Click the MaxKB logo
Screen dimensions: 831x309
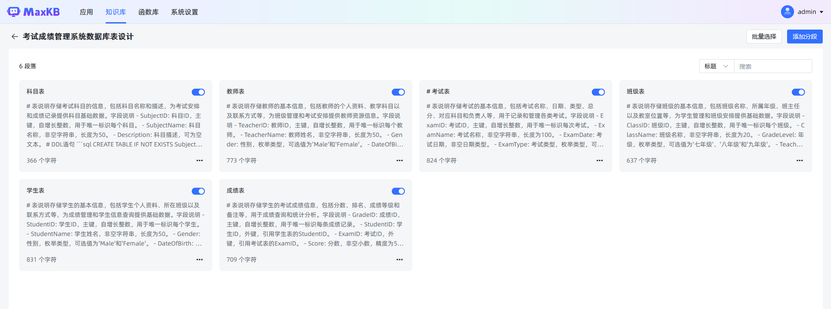[x=33, y=12]
